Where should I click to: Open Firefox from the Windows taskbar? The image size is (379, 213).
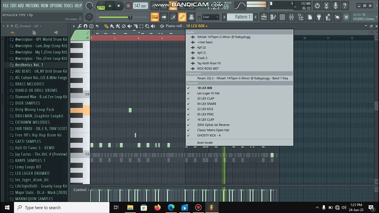(157, 208)
